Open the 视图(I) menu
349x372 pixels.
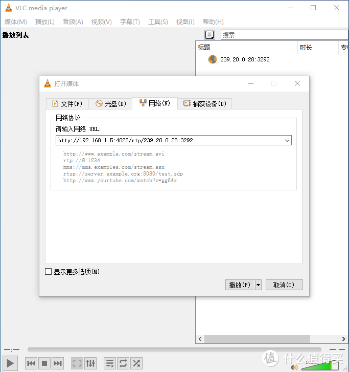click(185, 22)
